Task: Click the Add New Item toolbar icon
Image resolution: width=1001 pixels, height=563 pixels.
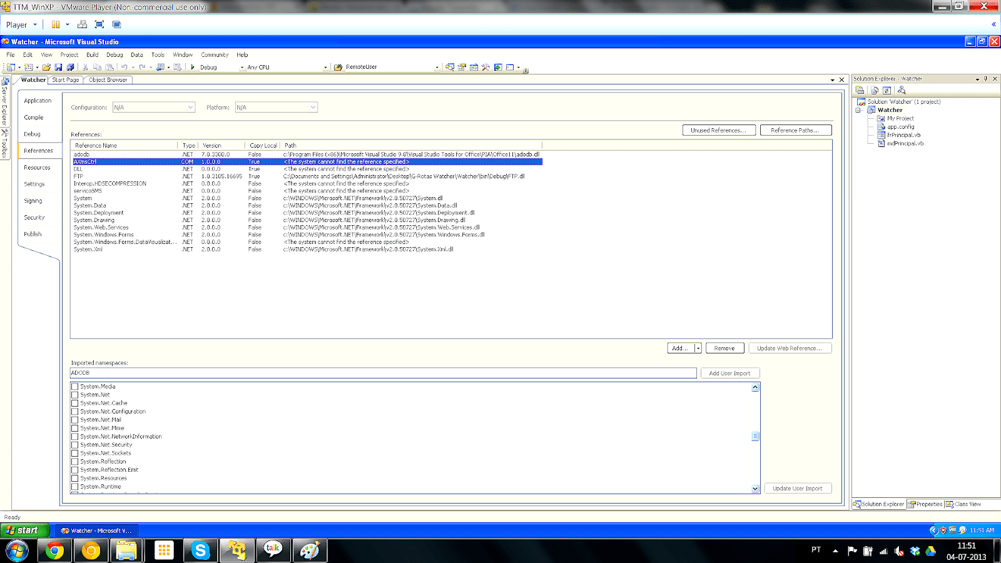Action: (x=29, y=67)
